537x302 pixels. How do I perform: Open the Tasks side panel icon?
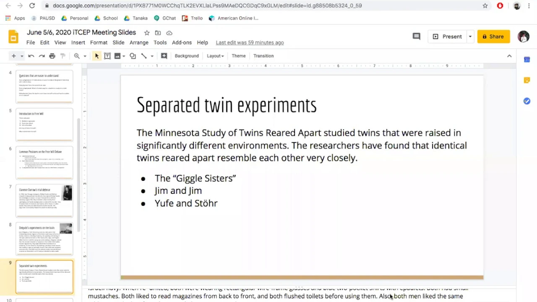(527, 101)
